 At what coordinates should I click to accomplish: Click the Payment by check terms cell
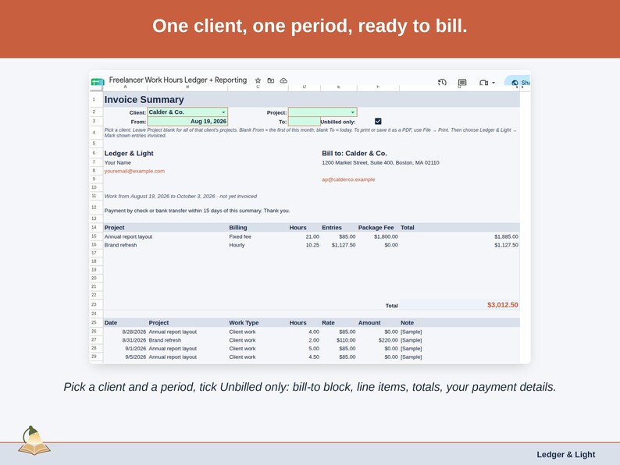(x=197, y=211)
